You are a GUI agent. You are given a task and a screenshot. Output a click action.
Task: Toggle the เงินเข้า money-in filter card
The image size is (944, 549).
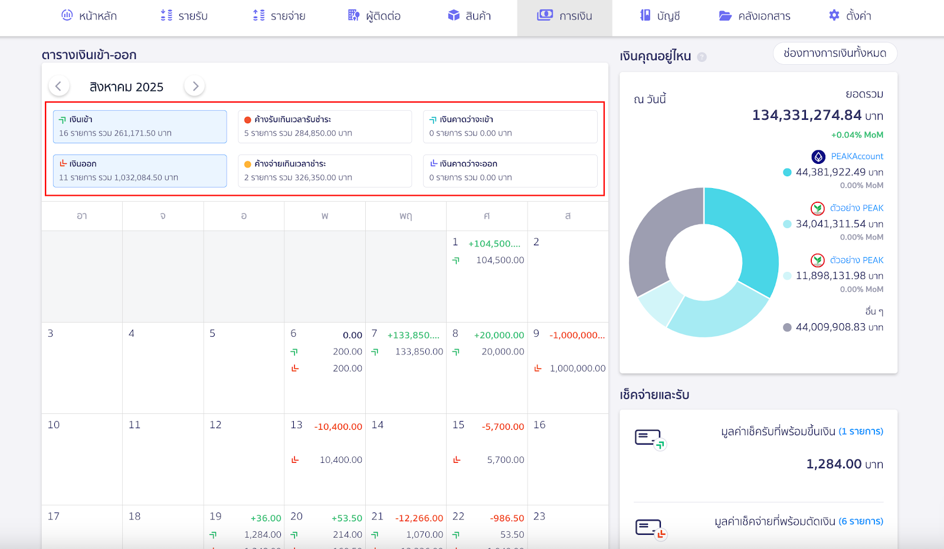[x=140, y=127]
